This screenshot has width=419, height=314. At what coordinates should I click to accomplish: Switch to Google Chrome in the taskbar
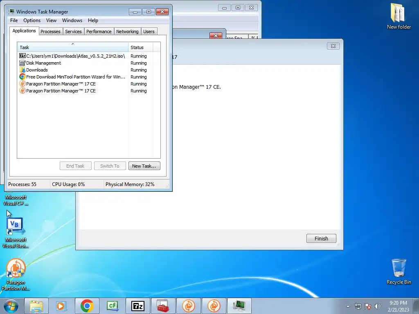point(87,306)
